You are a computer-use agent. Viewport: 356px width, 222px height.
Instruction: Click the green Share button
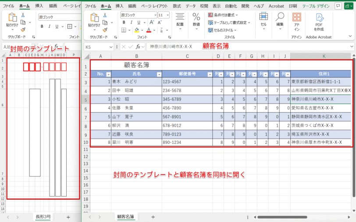click(348, 6)
